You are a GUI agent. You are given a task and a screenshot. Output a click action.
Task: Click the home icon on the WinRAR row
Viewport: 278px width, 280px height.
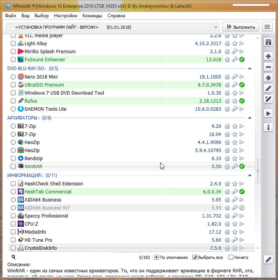point(227,166)
